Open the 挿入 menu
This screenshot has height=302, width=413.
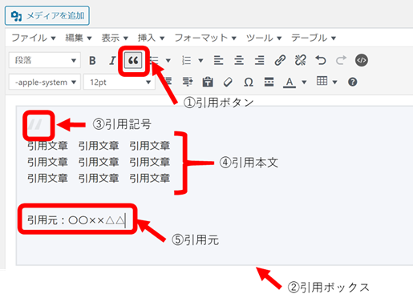point(151,38)
